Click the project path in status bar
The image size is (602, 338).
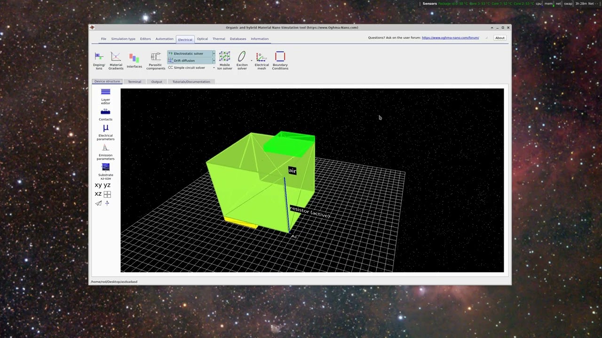click(x=114, y=282)
